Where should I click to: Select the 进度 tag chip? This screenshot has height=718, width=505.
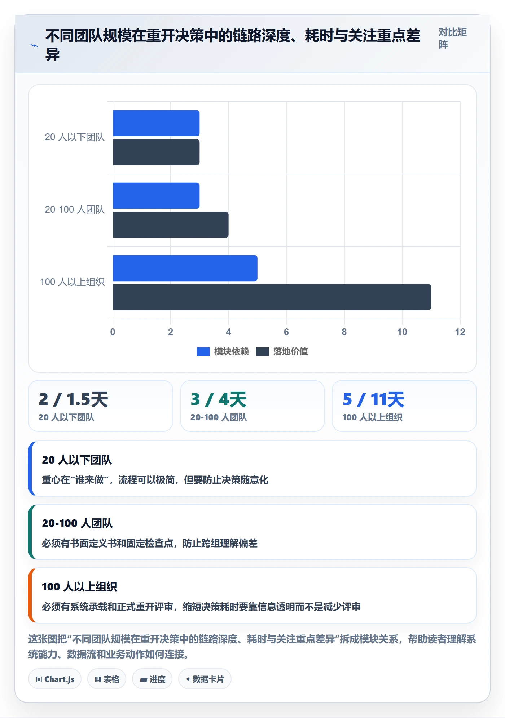tap(152, 679)
